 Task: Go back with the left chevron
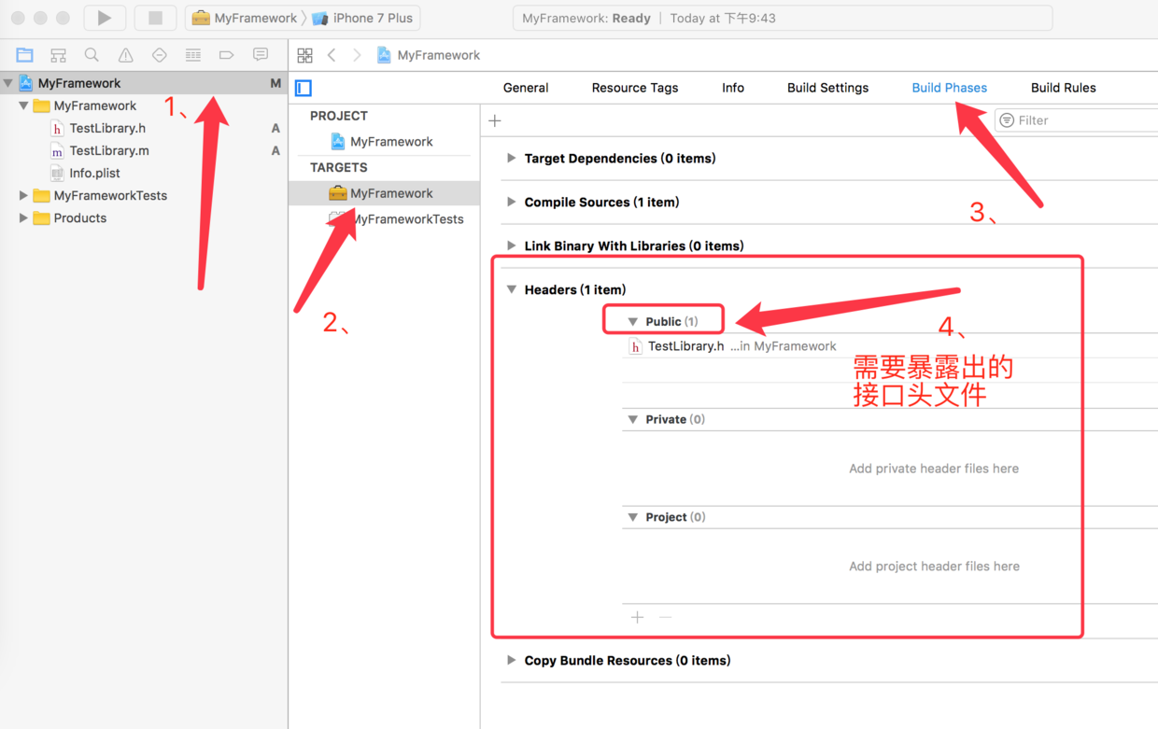(332, 55)
